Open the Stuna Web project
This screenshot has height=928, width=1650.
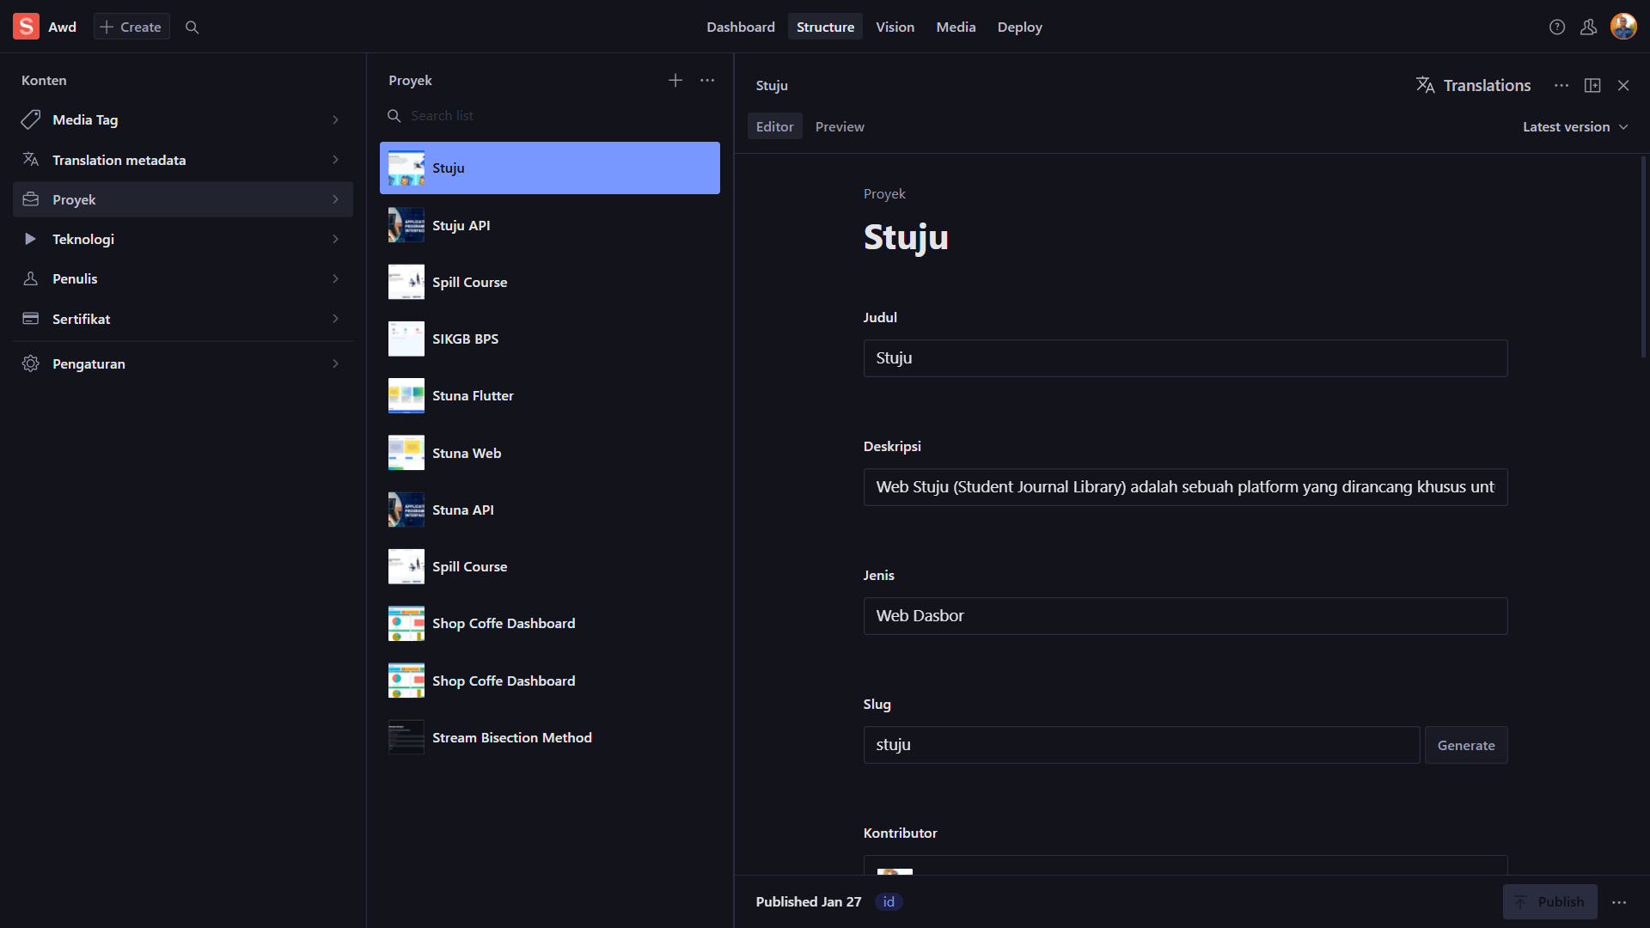point(550,453)
